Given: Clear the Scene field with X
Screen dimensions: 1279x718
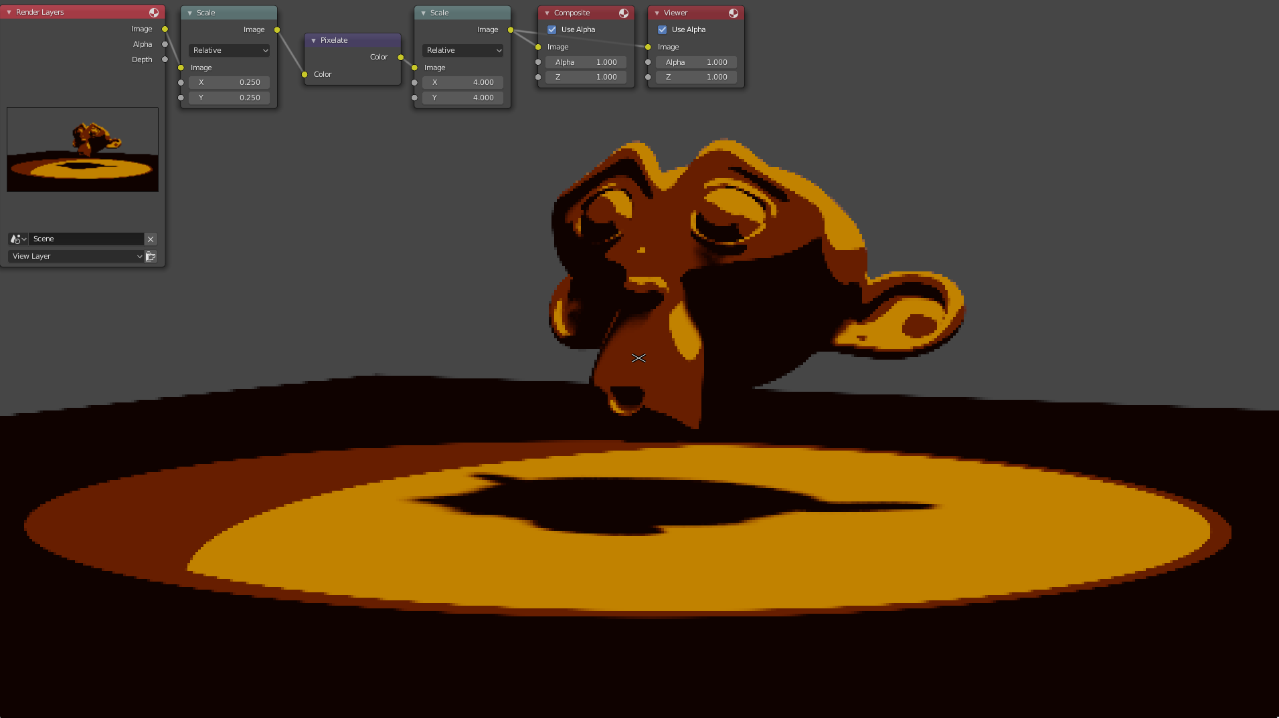Looking at the screenshot, I should pos(151,239).
